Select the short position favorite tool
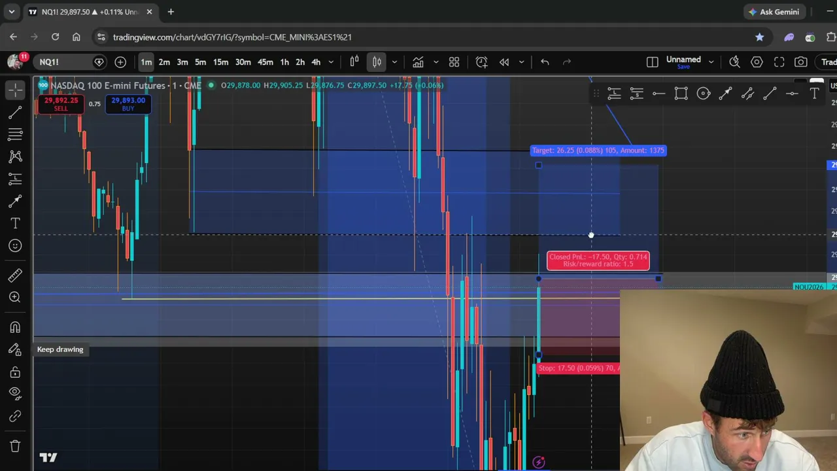Image resolution: width=837 pixels, height=471 pixels. point(637,94)
